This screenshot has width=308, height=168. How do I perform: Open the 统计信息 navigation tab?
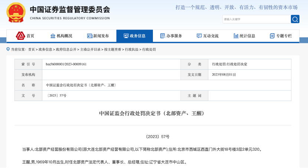point(244,36)
